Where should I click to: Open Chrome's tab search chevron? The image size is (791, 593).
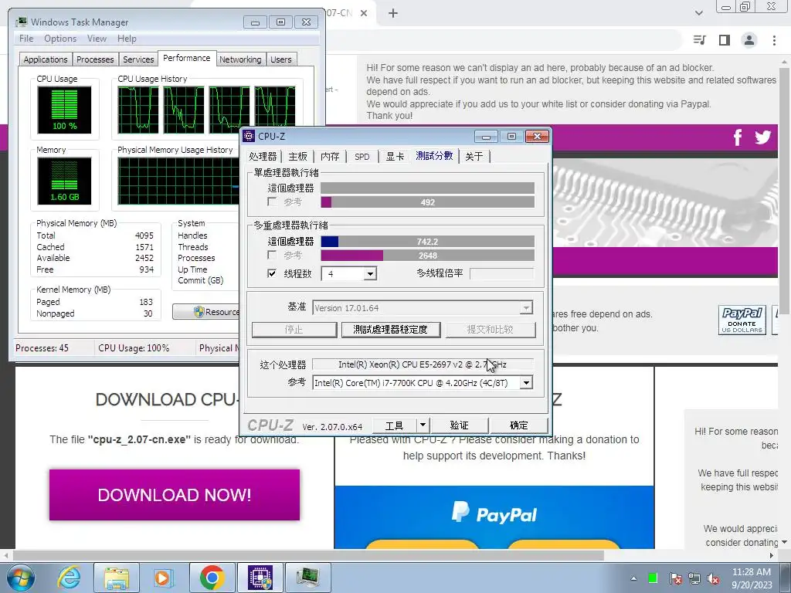click(x=698, y=13)
